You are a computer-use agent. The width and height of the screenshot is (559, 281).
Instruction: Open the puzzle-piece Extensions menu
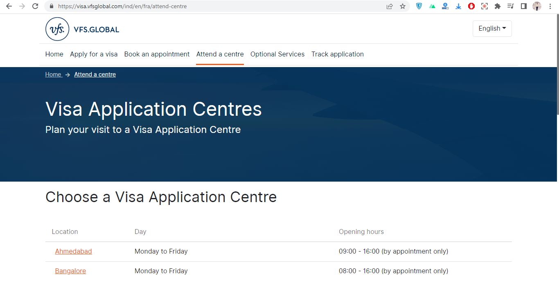pyautogui.click(x=498, y=6)
